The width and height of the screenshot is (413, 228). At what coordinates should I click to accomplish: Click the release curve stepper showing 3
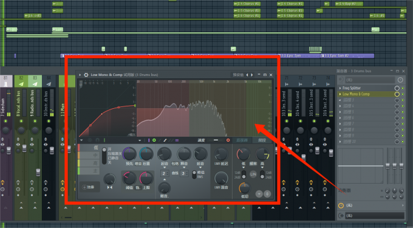185,173
